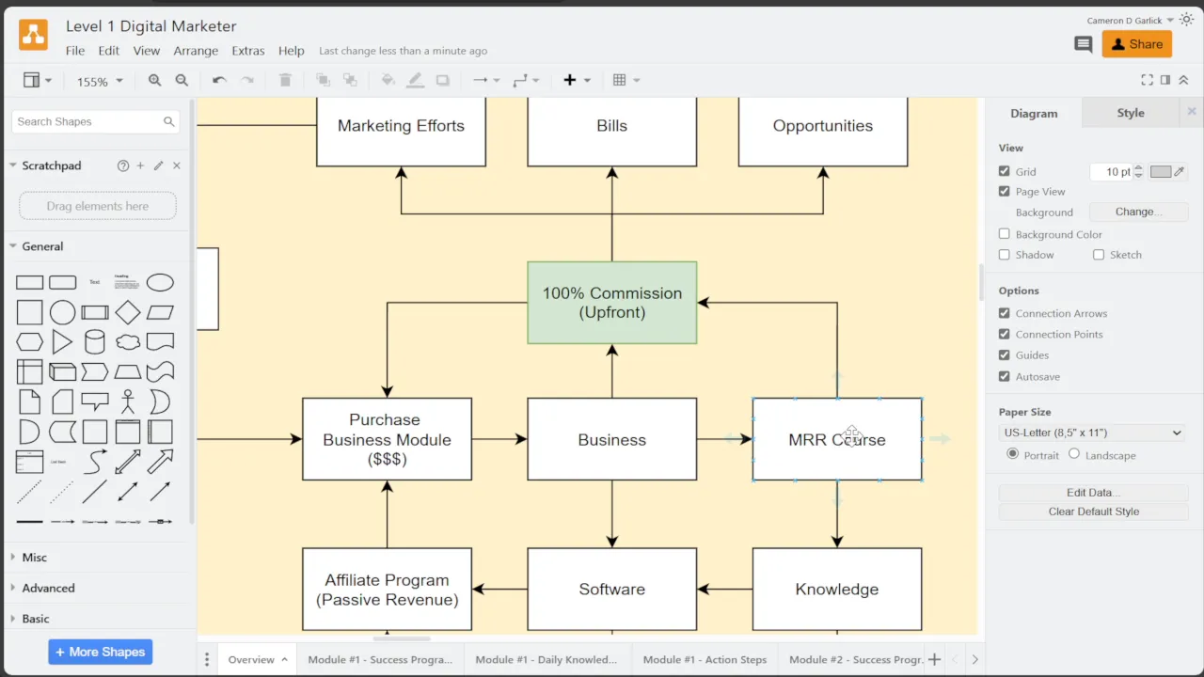The image size is (1204, 677).
Task: Select the triangle shape in General
Action: 62,342
